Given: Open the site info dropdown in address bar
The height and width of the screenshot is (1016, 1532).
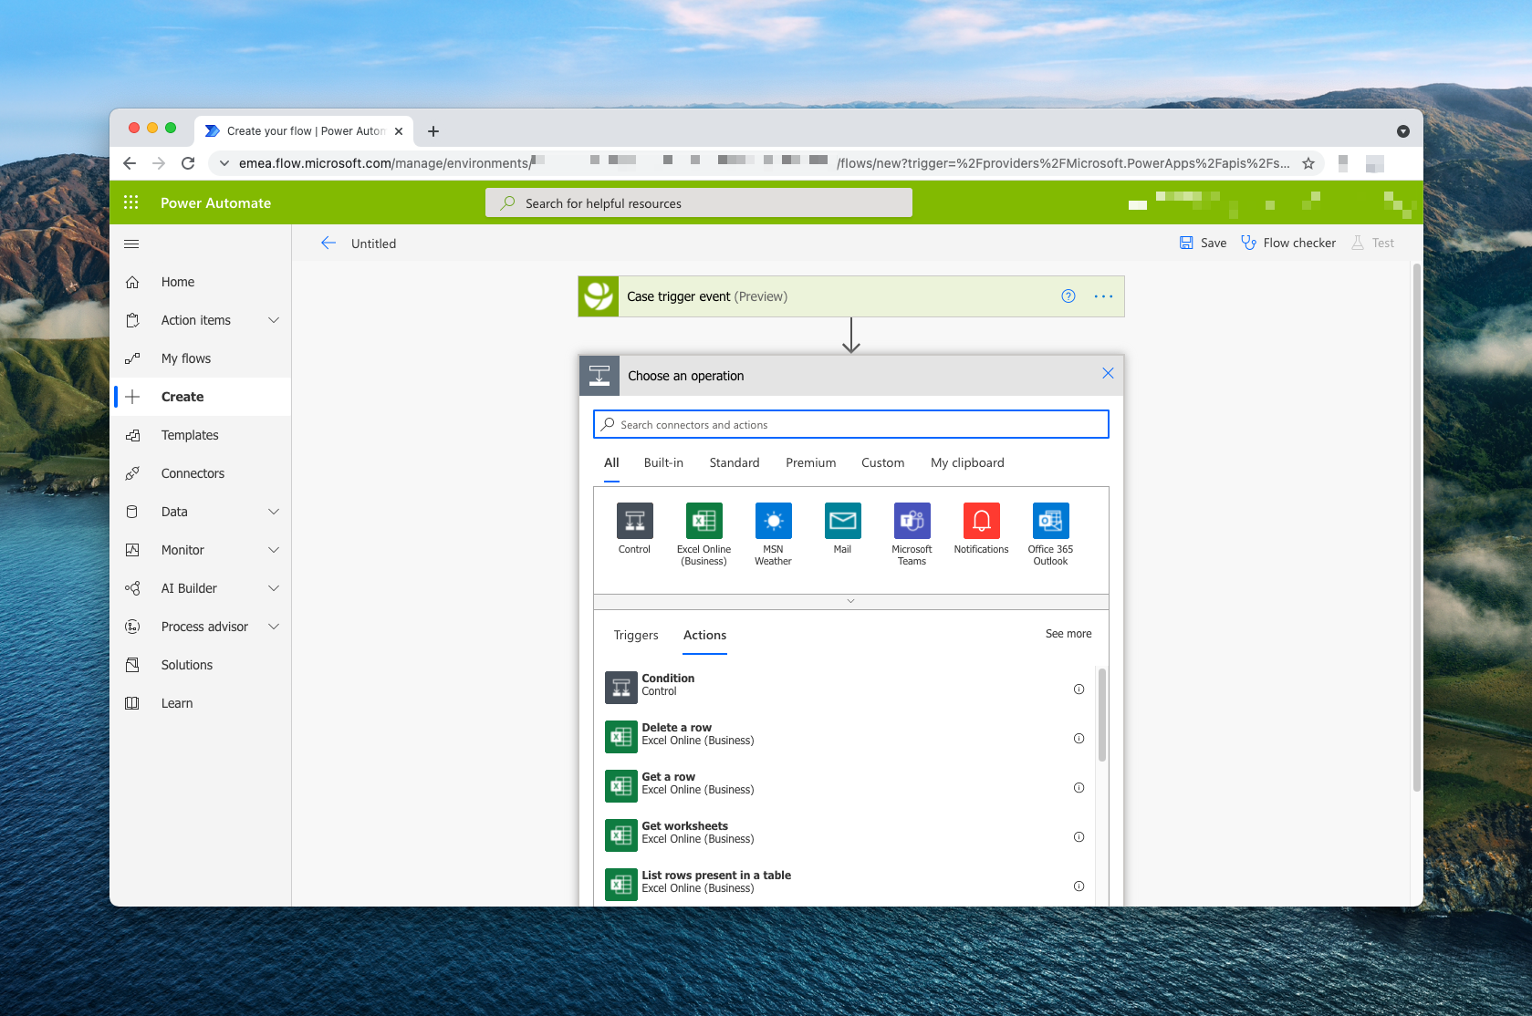Looking at the screenshot, I should point(224,163).
